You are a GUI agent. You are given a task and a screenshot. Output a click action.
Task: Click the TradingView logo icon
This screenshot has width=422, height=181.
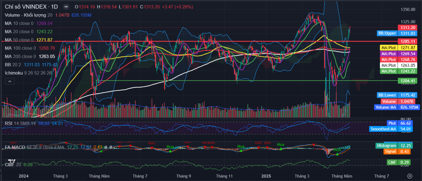12,162
